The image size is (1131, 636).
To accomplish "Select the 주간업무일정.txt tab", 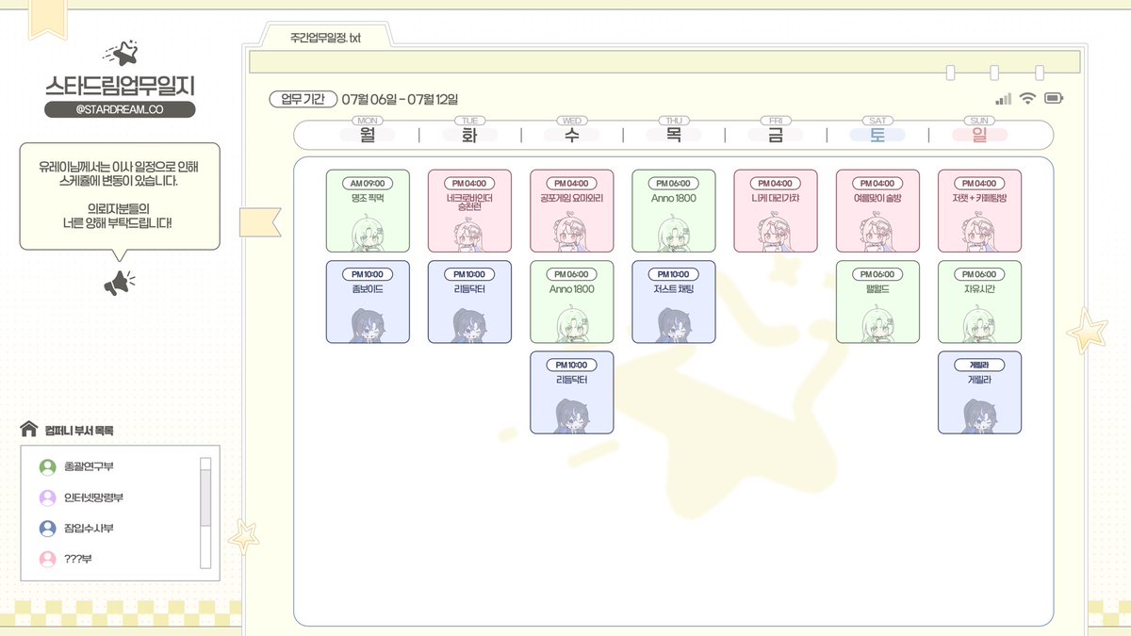I will coord(325,38).
